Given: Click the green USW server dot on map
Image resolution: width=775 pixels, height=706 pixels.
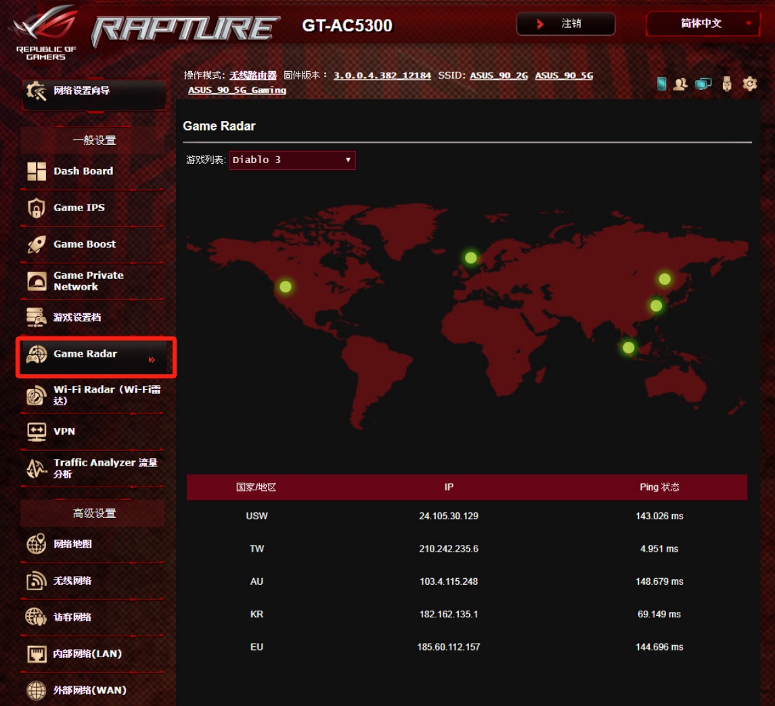Looking at the screenshot, I should 286,287.
